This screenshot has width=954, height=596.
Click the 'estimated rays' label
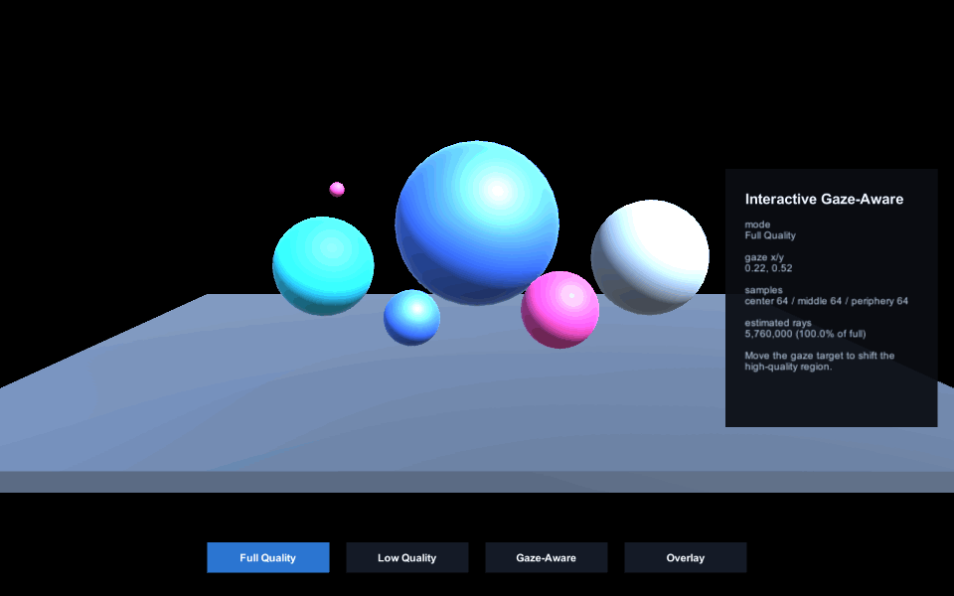pyautogui.click(x=777, y=323)
